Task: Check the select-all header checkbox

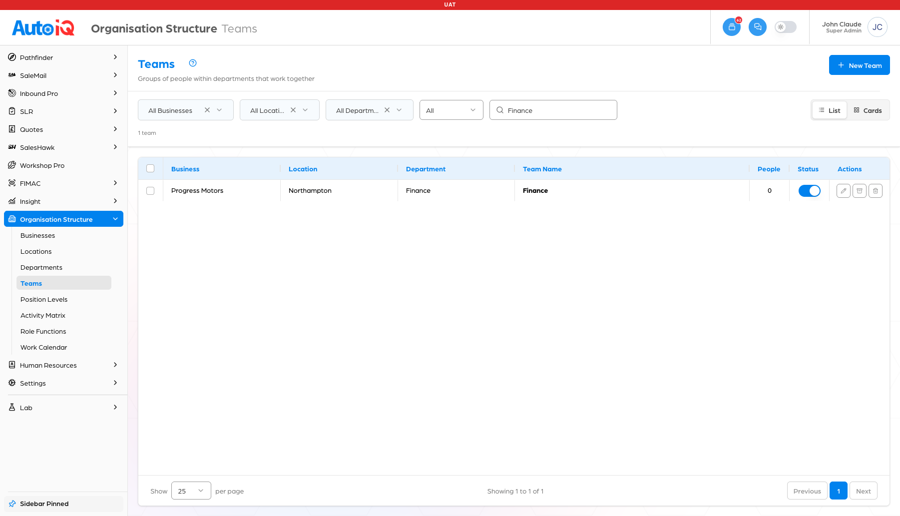Action: coord(150,169)
